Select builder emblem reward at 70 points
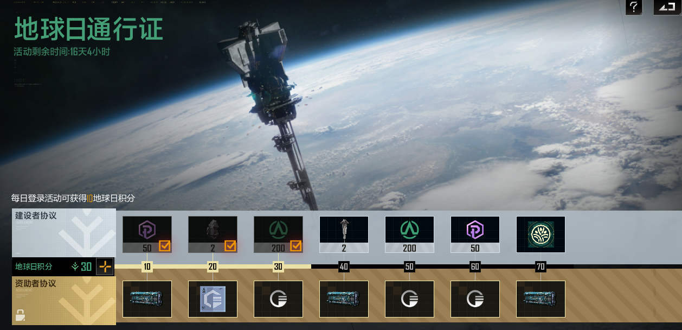682x330 pixels. [541, 234]
